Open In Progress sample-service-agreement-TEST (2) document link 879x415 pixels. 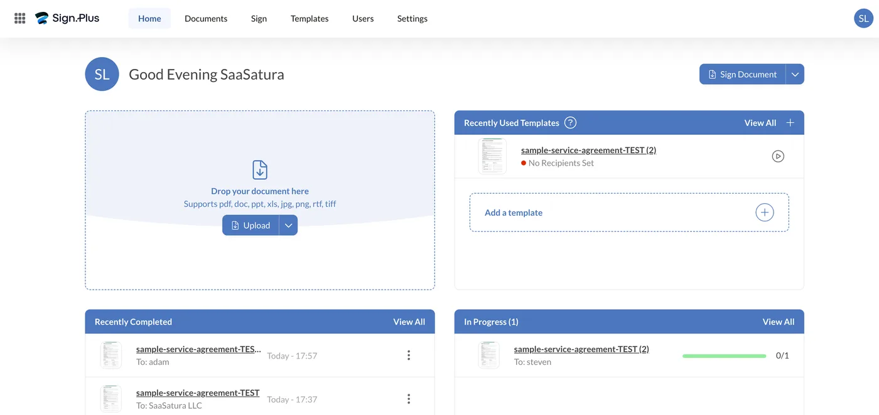(581, 349)
